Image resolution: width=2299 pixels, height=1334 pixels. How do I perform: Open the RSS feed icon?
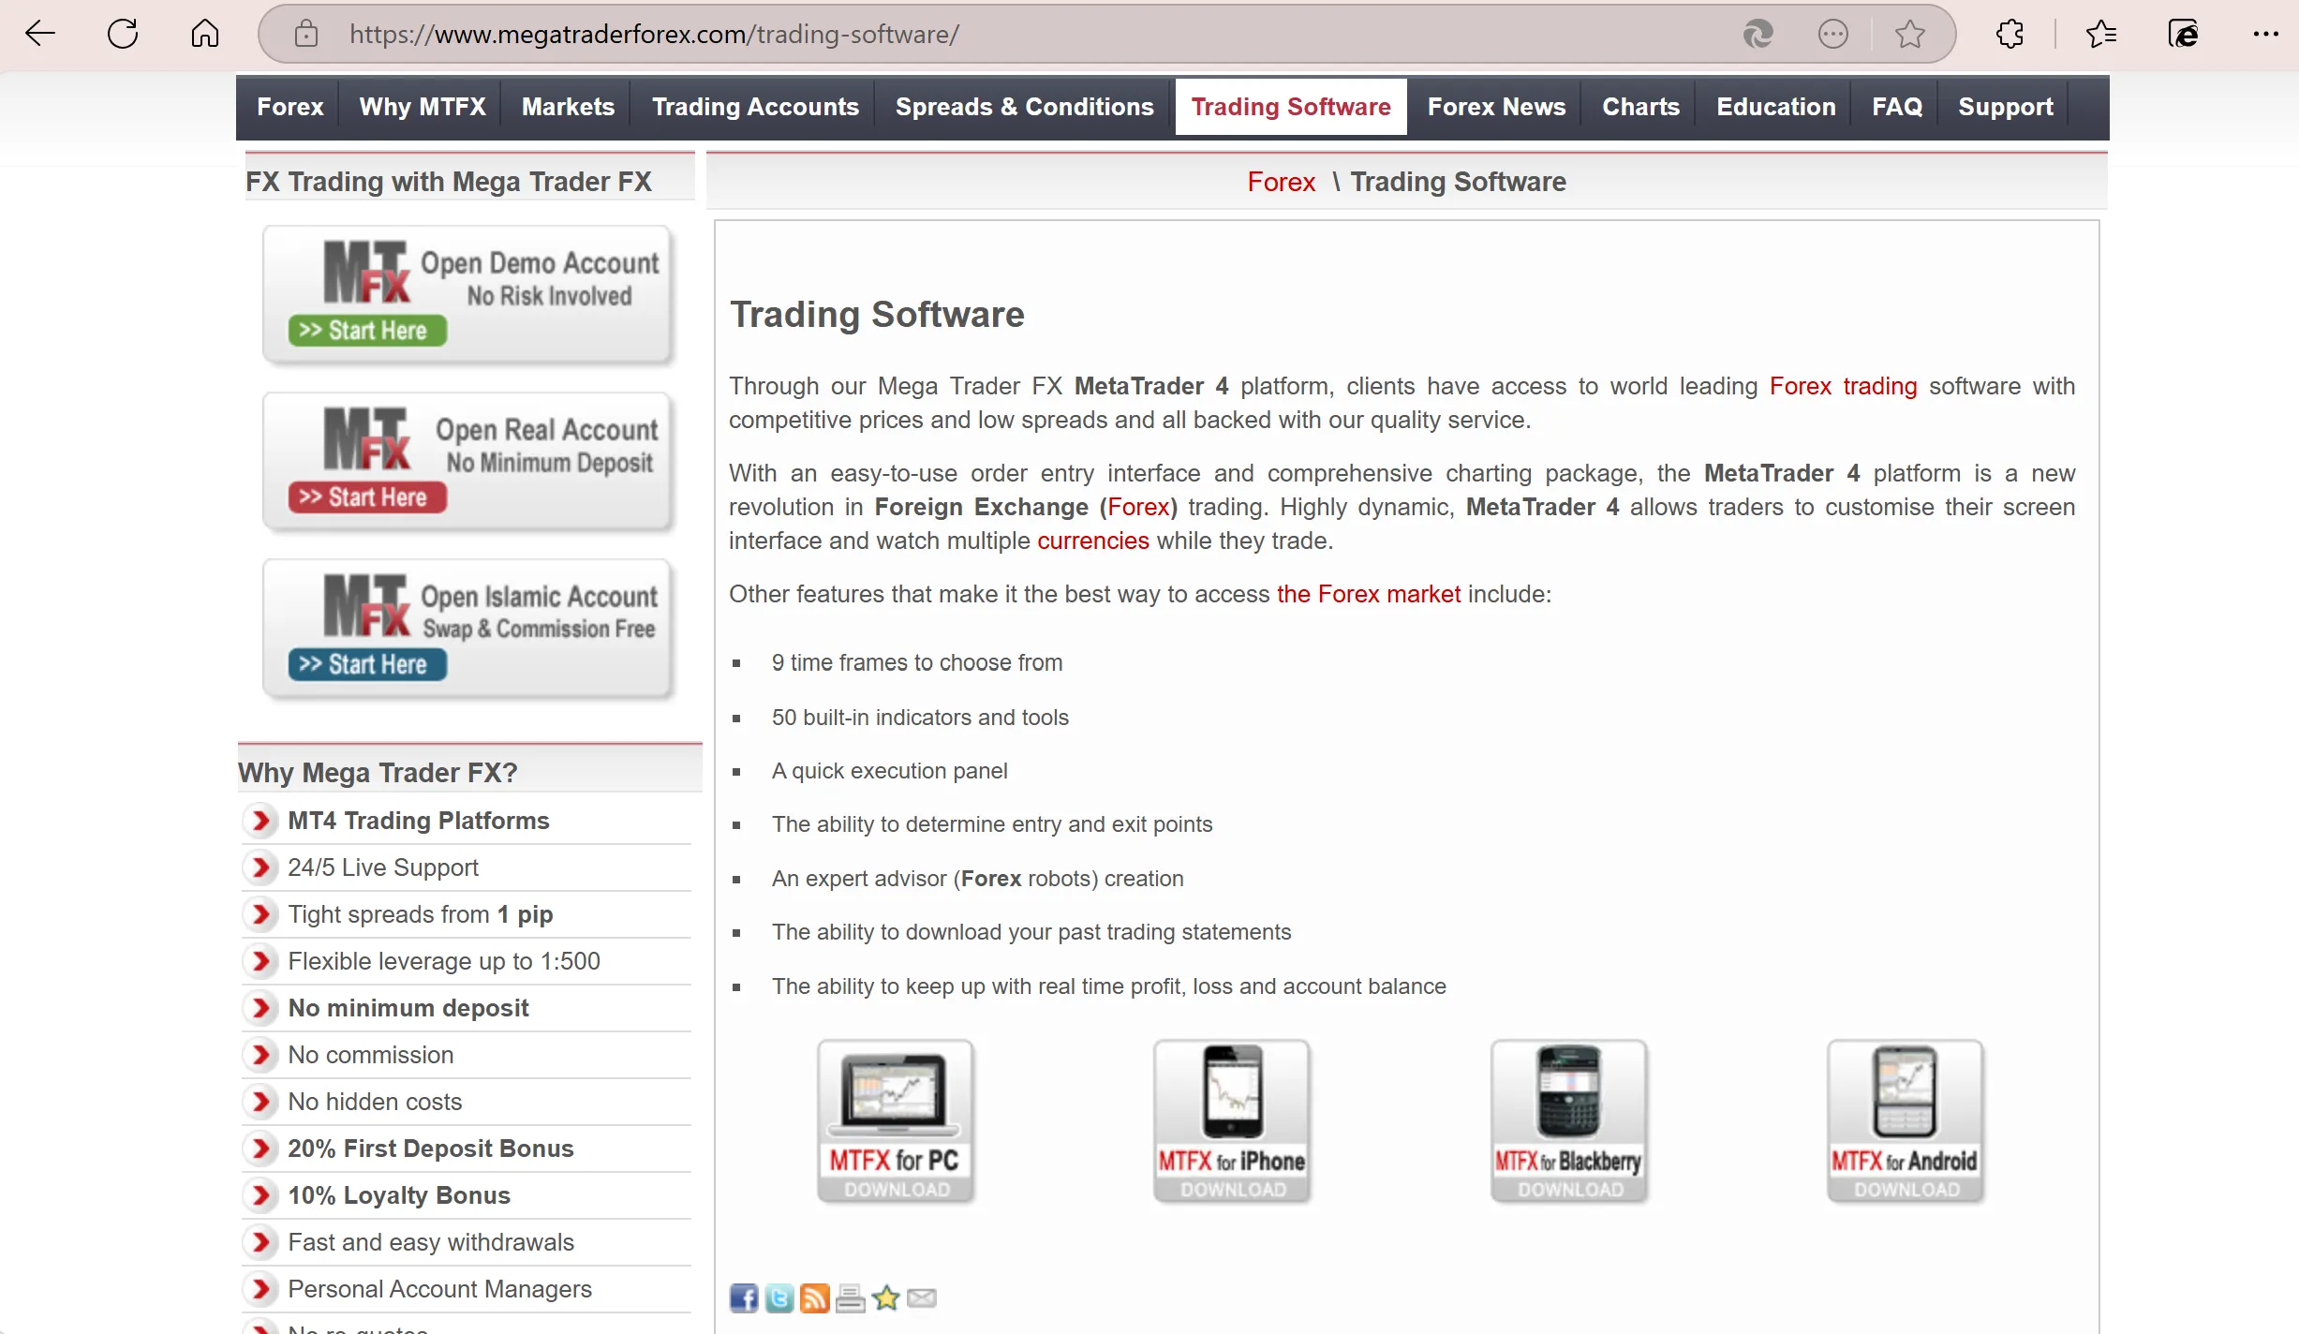click(815, 1297)
